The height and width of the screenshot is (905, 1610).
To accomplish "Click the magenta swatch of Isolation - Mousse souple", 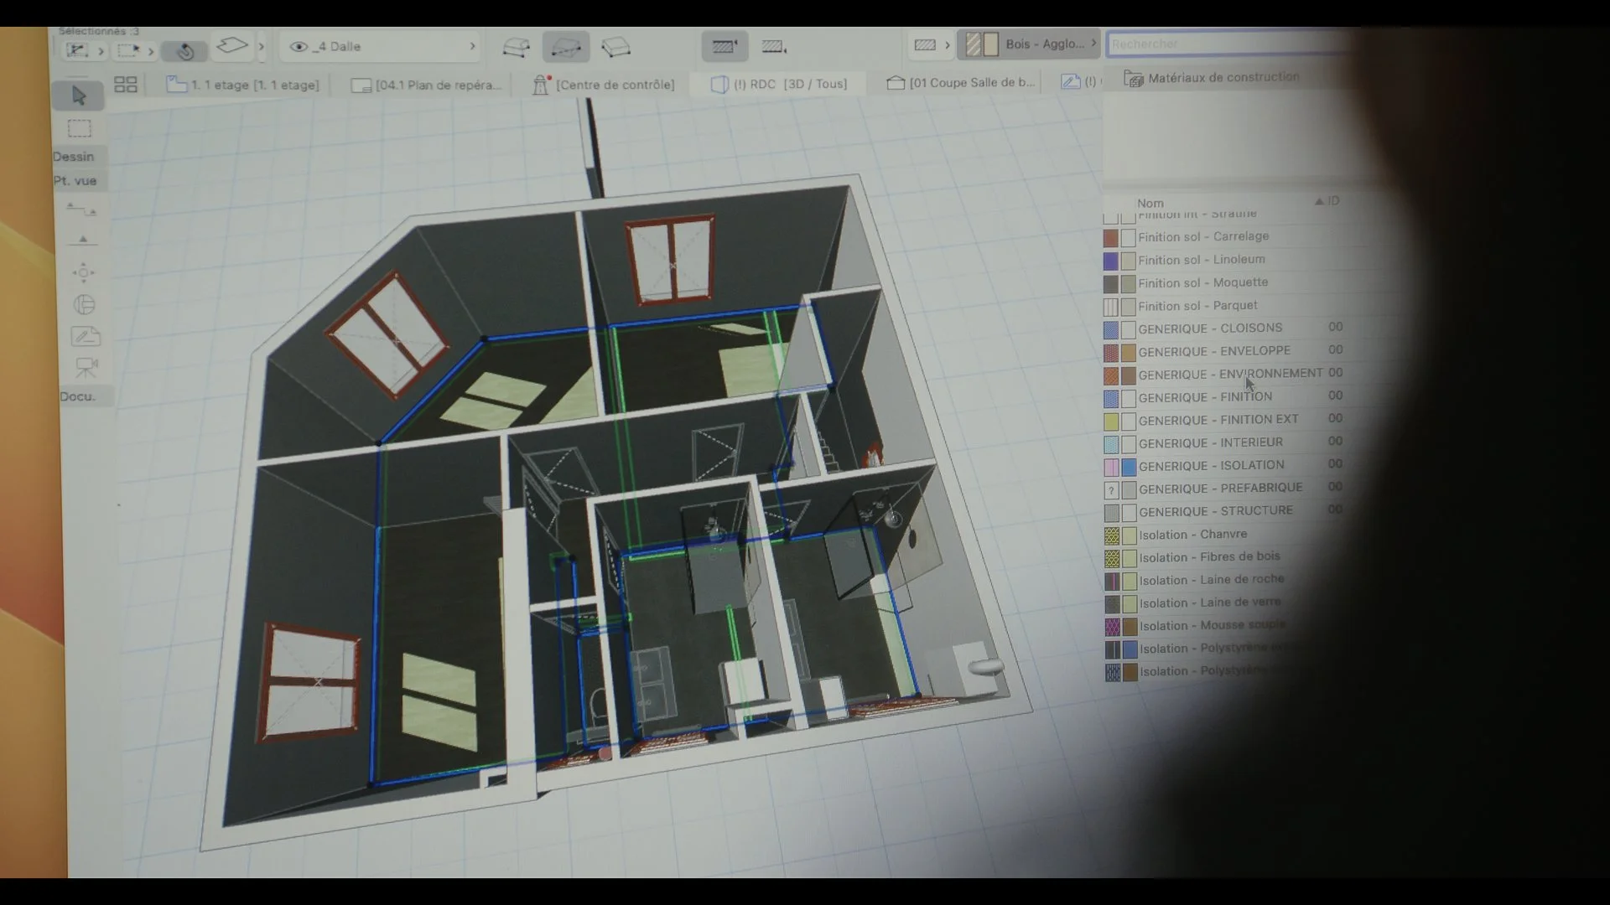I will [1113, 626].
